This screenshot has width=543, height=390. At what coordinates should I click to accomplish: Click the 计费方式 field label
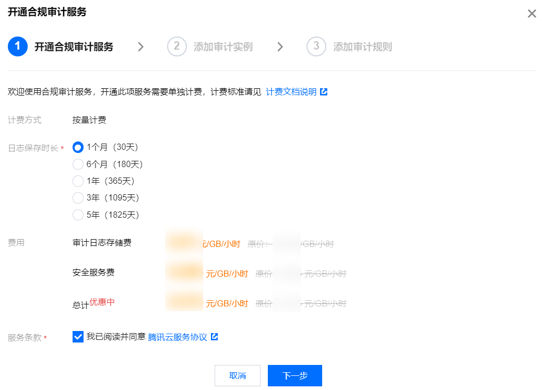click(25, 120)
